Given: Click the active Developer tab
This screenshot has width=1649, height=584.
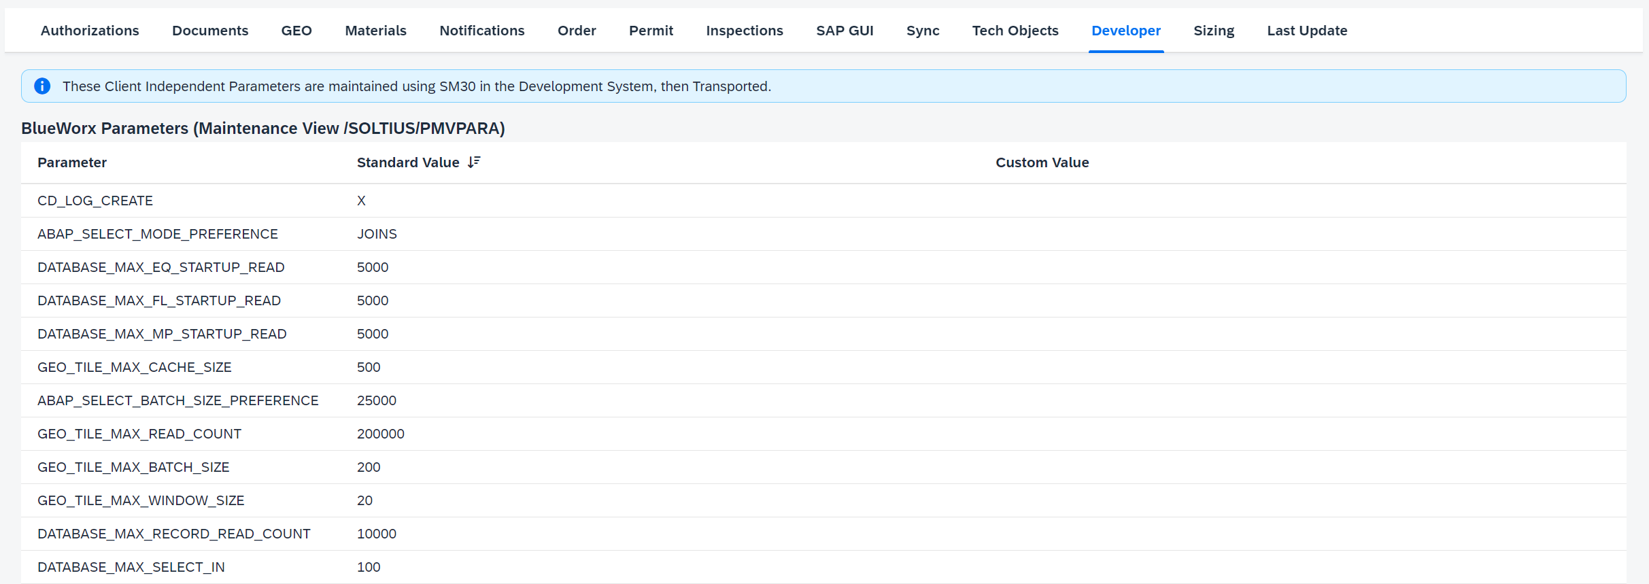Looking at the screenshot, I should pyautogui.click(x=1126, y=31).
